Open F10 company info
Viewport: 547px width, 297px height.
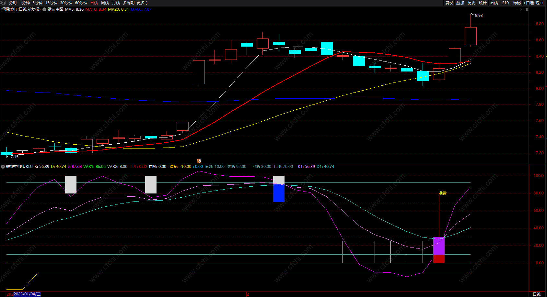click(x=506, y=3)
